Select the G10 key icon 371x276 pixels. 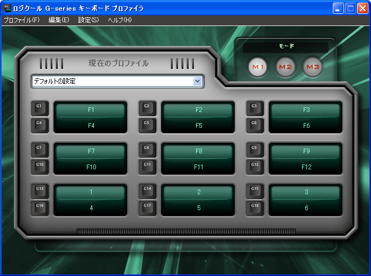pyautogui.click(x=40, y=167)
